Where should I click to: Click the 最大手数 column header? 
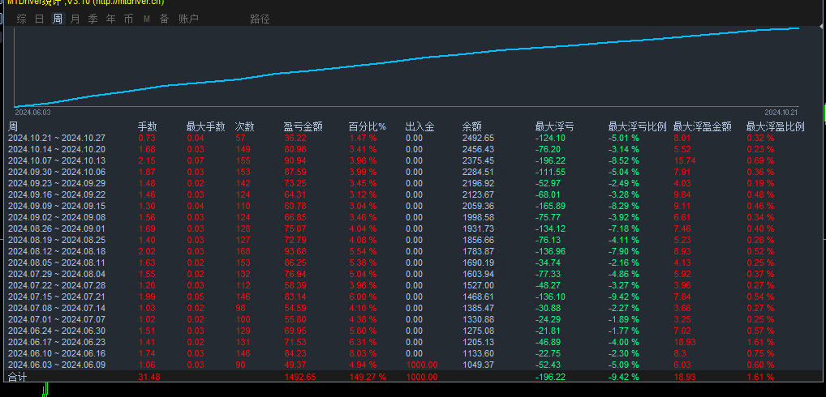(x=206, y=126)
